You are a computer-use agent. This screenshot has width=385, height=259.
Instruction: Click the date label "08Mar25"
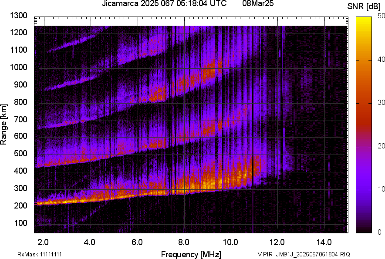click(258, 3)
